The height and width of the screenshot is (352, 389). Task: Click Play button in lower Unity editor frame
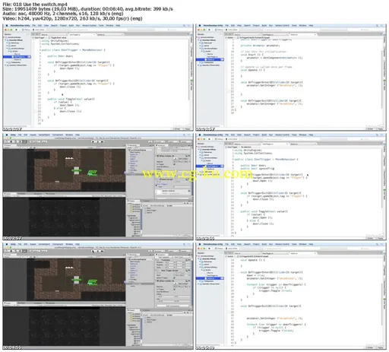[x=93, y=251]
